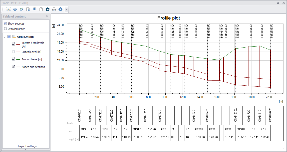Click the 171.60 length cell
The image size is (287, 152).
click(152, 137)
